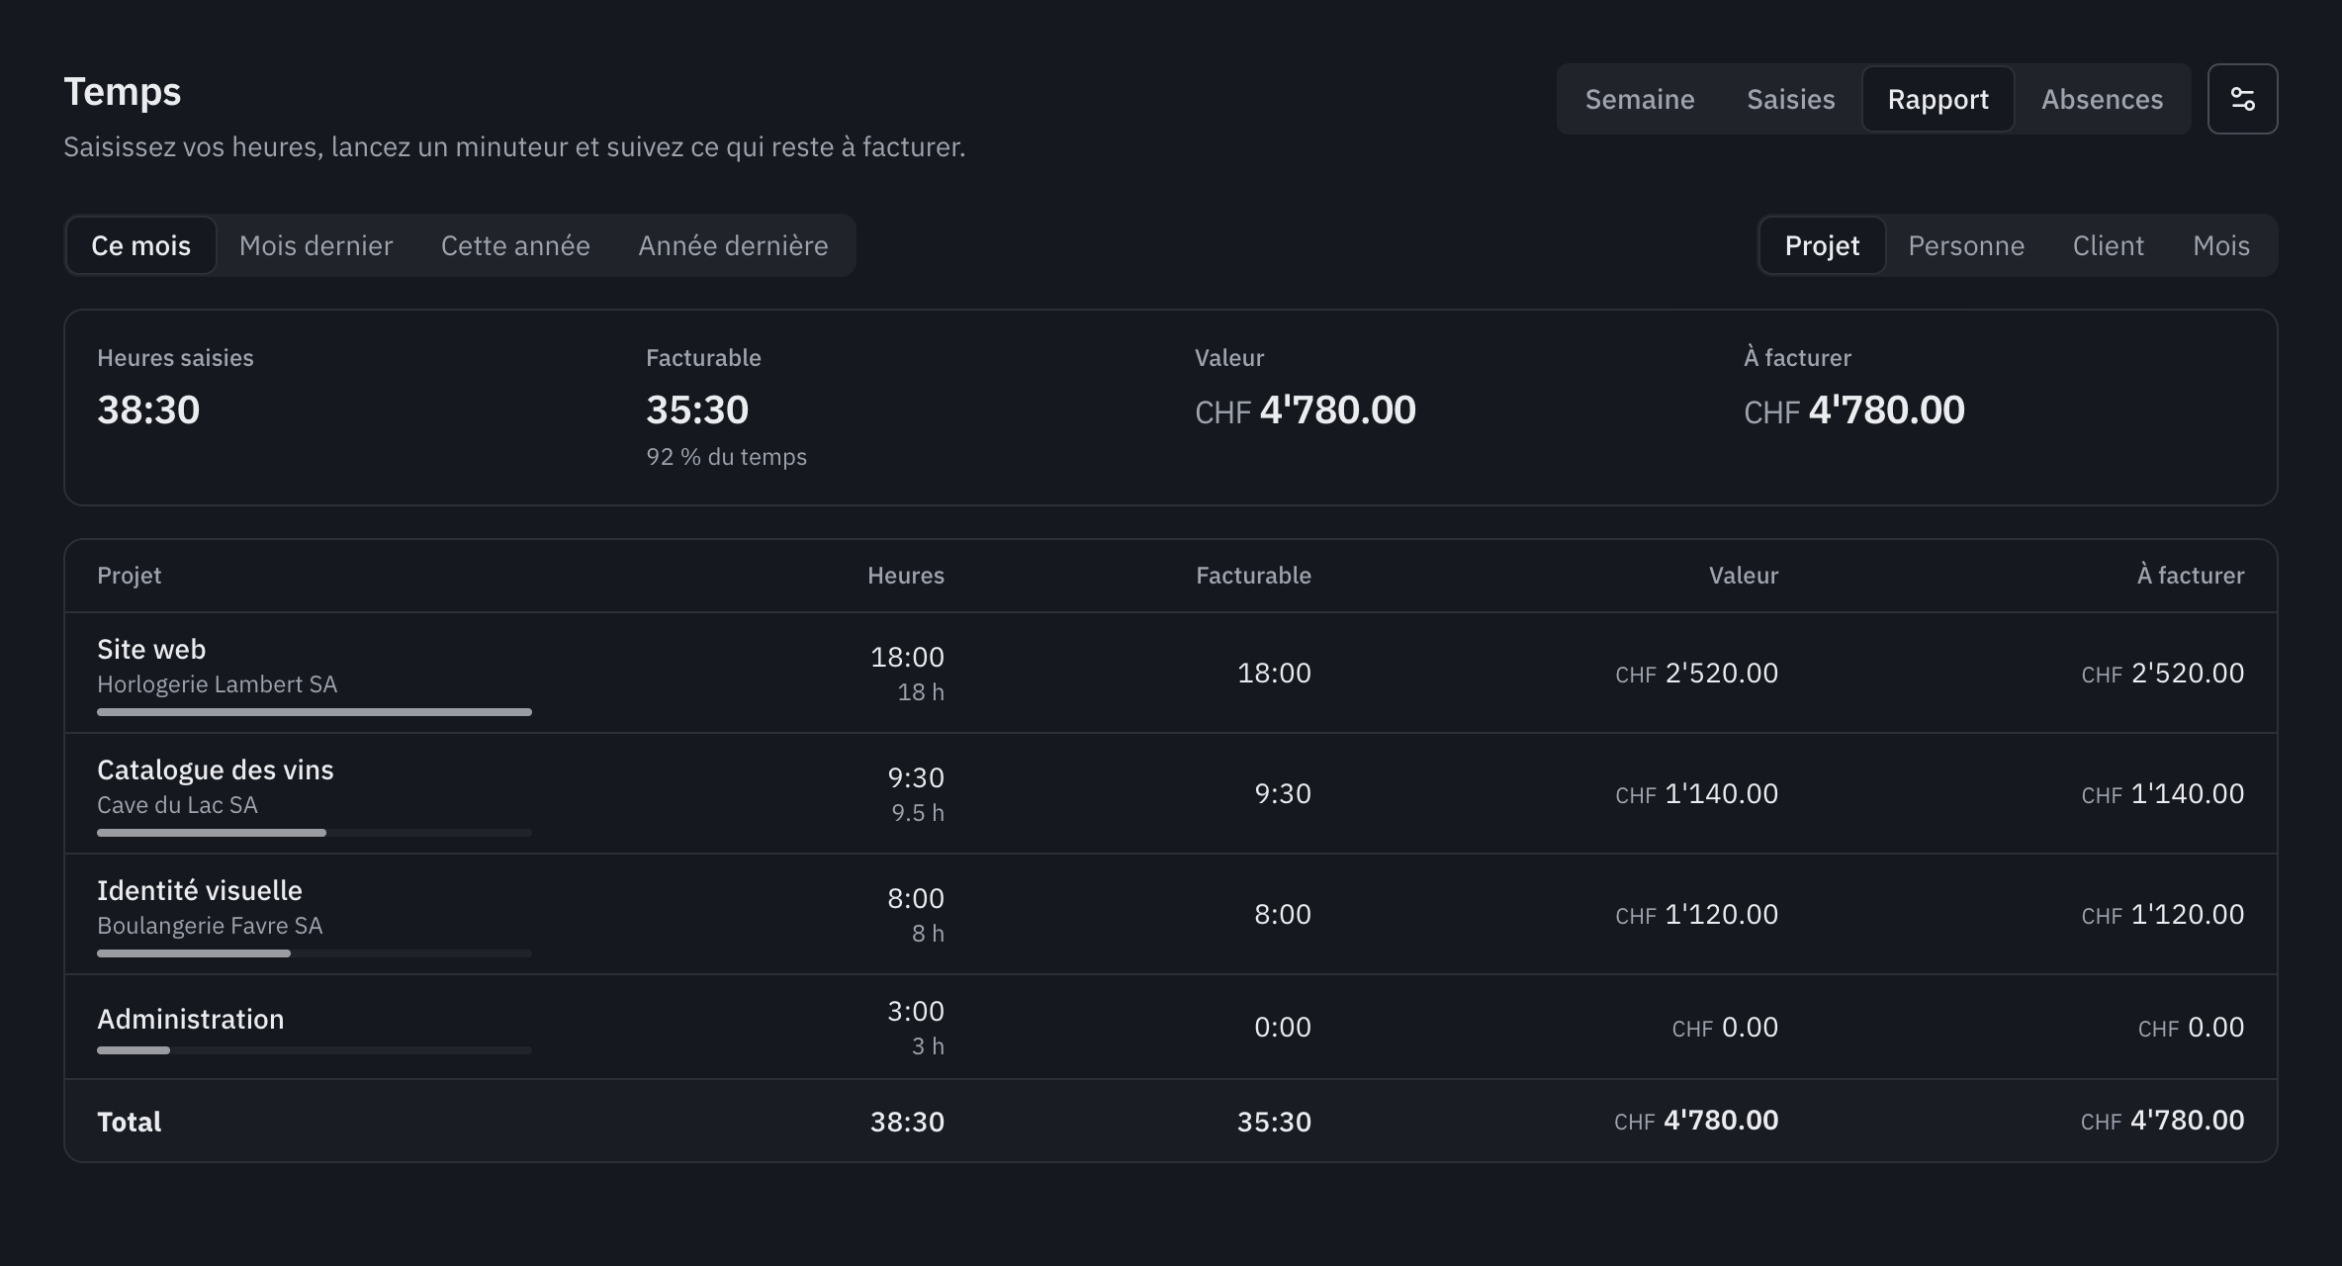Click the Catalogue des vins project name
Viewport: 2342px width, 1266px height.
[x=215, y=769]
